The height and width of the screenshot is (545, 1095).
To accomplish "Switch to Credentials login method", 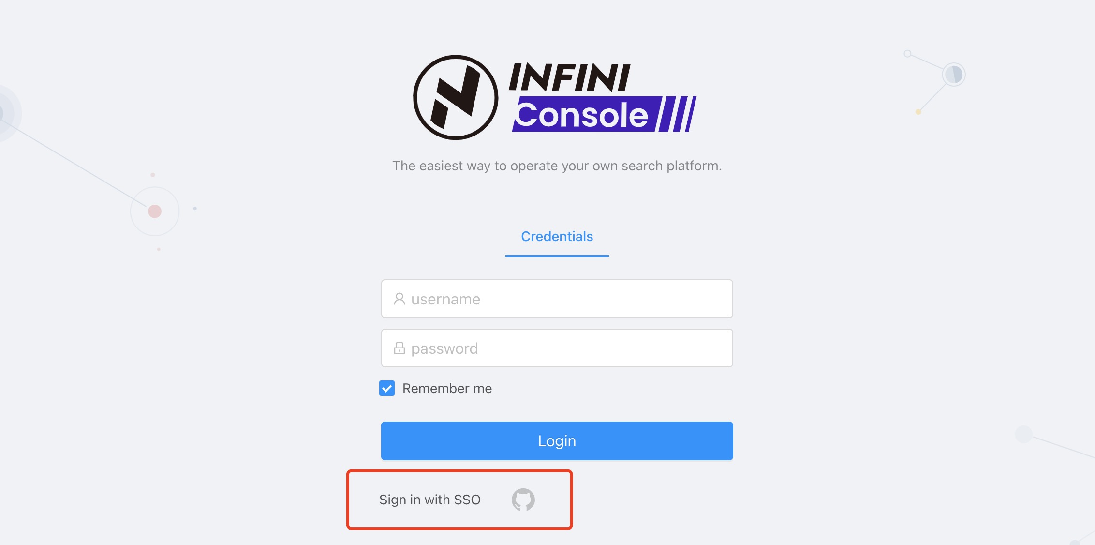I will (x=557, y=236).
